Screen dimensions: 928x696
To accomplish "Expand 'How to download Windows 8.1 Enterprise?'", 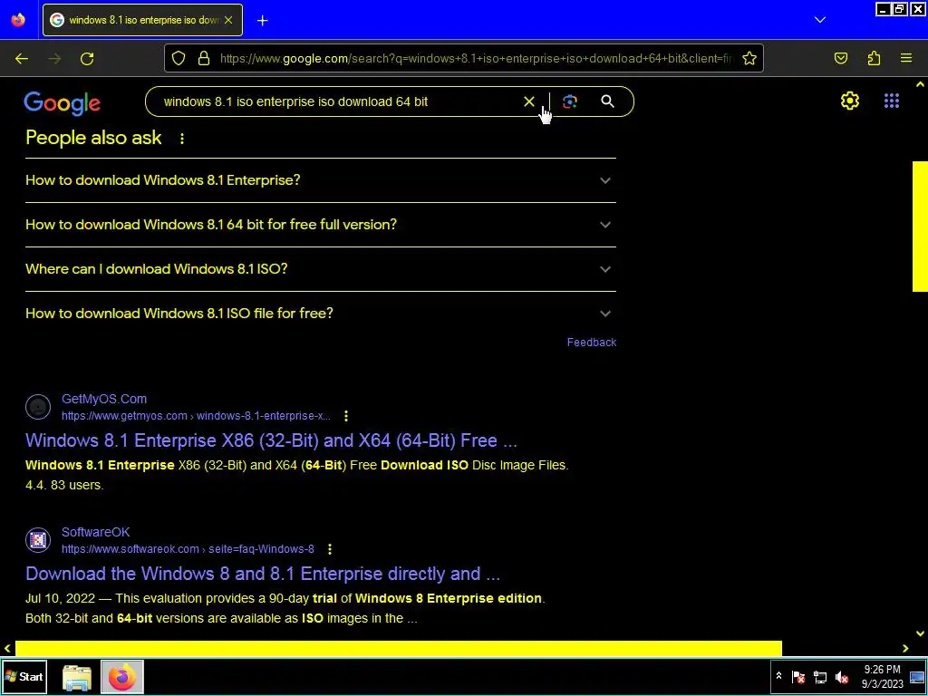I will pyautogui.click(x=321, y=180).
